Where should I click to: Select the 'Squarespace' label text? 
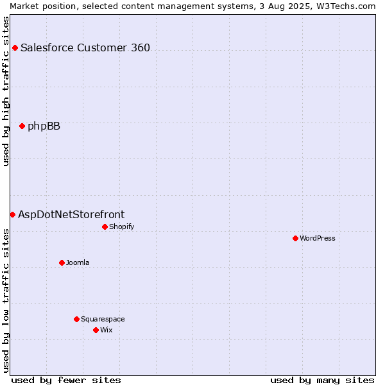tap(103, 319)
